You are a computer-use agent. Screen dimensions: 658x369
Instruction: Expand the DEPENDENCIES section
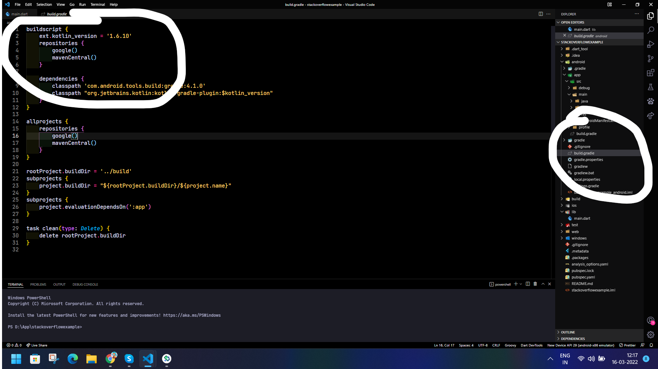click(x=600, y=339)
